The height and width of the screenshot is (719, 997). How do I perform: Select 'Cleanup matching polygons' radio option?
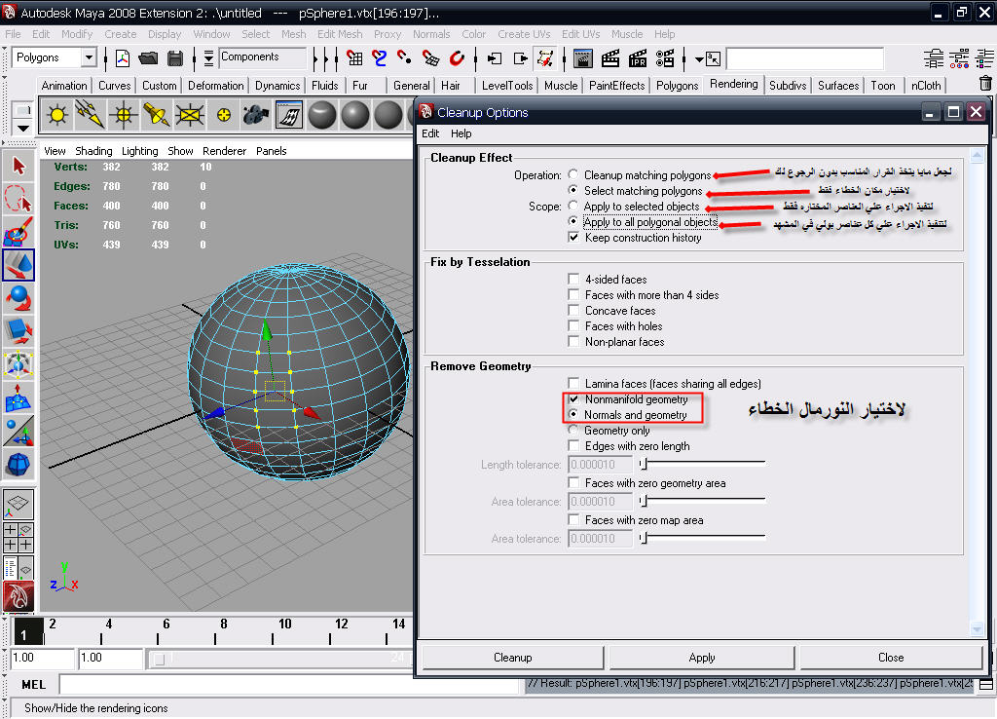(573, 174)
